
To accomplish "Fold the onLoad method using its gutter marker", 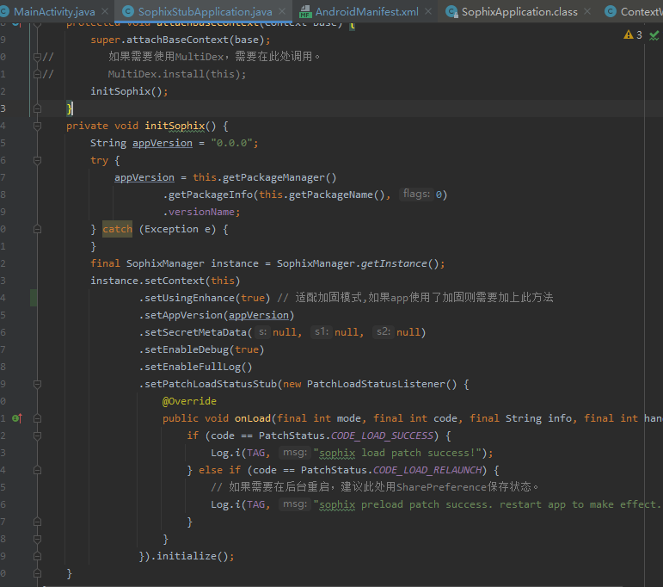I will tap(37, 418).
